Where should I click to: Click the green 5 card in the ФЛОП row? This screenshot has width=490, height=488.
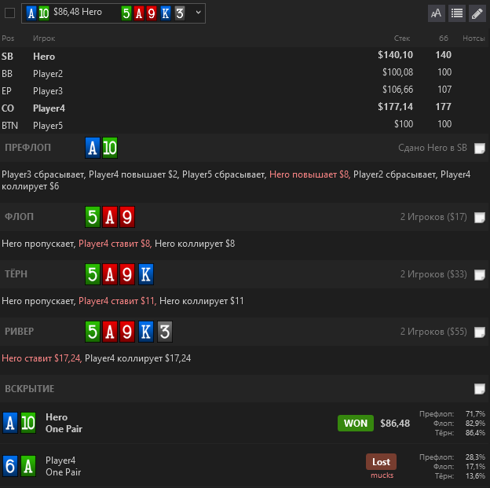[x=93, y=217]
